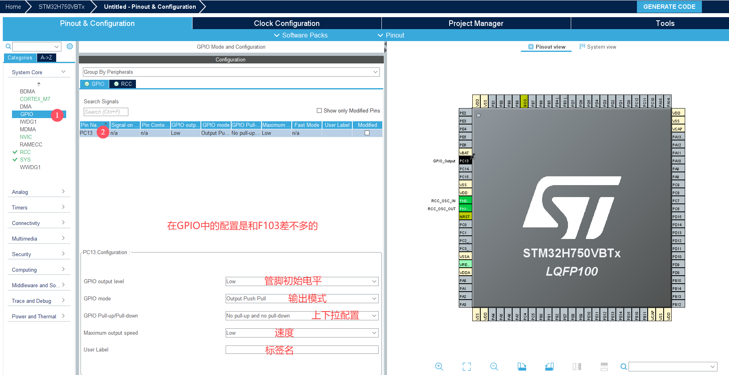This screenshot has height=375, width=729.
Task: Click the User Label input field
Action: coord(302,349)
